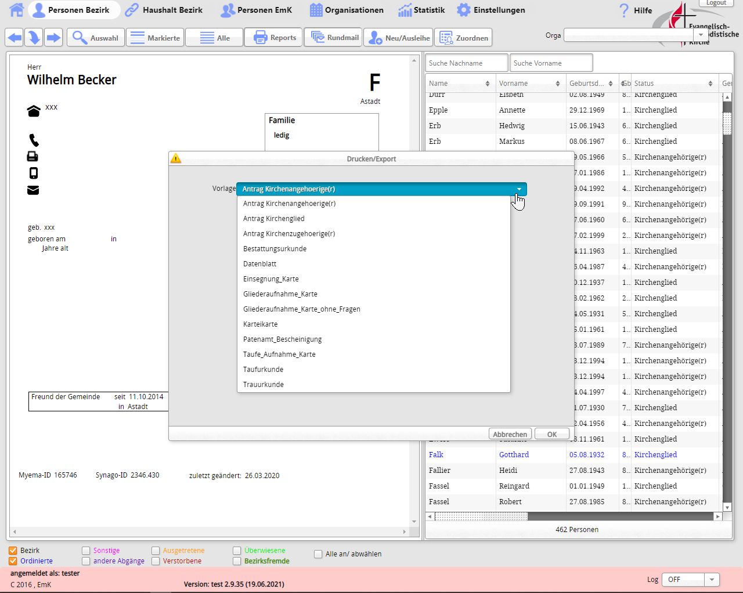The width and height of the screenshot is (743, 593).
Task: Choose Taufurkunde template
Action: pos(374,370)
